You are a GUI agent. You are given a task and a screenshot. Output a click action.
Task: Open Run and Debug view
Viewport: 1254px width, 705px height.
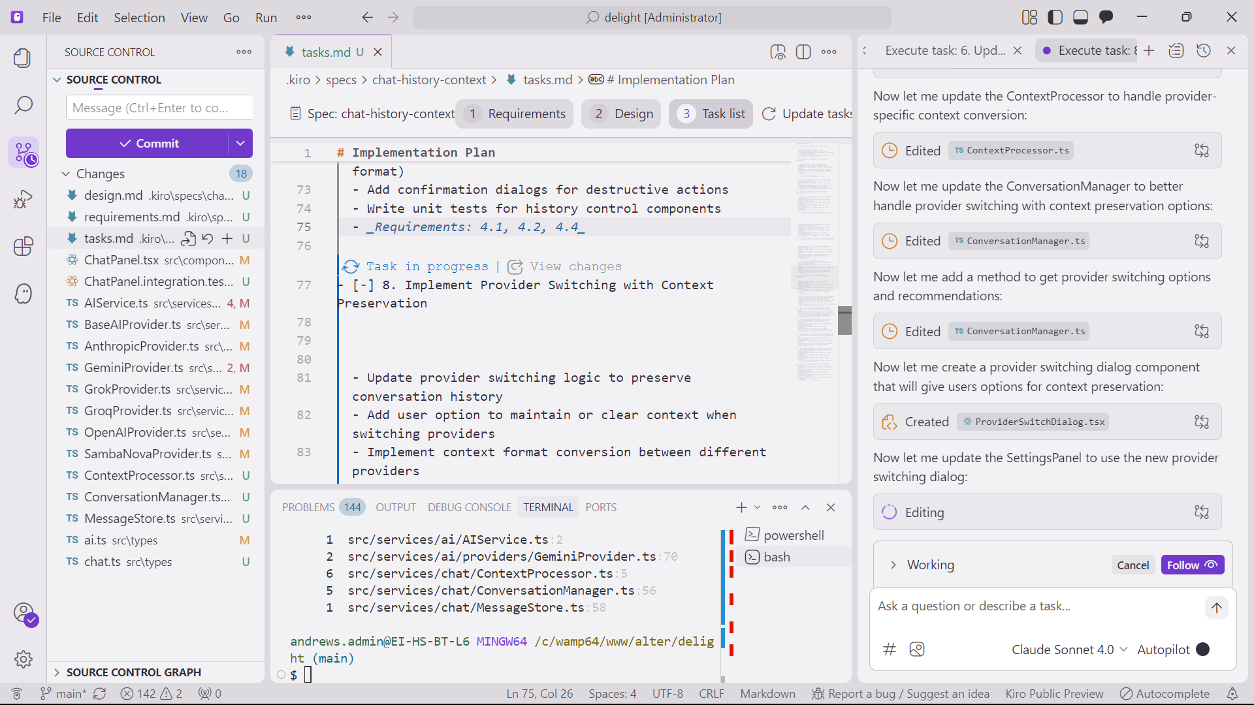pyautogui.click(x=24, y=199)
